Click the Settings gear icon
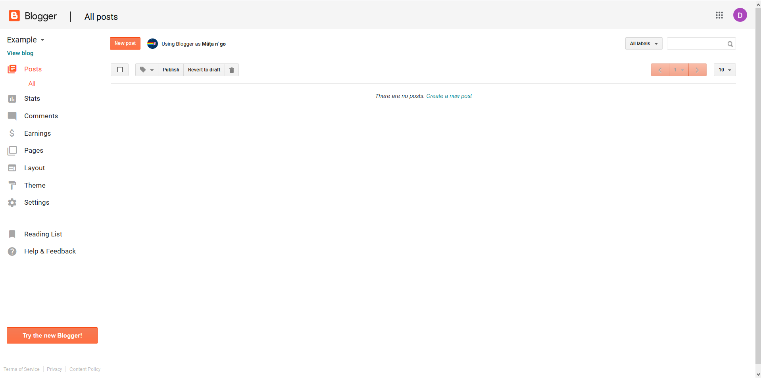 click(12, 202)
